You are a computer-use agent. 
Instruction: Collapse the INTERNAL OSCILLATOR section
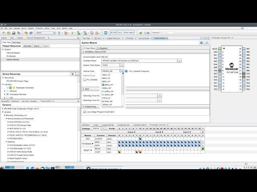(x=83, y=52)
